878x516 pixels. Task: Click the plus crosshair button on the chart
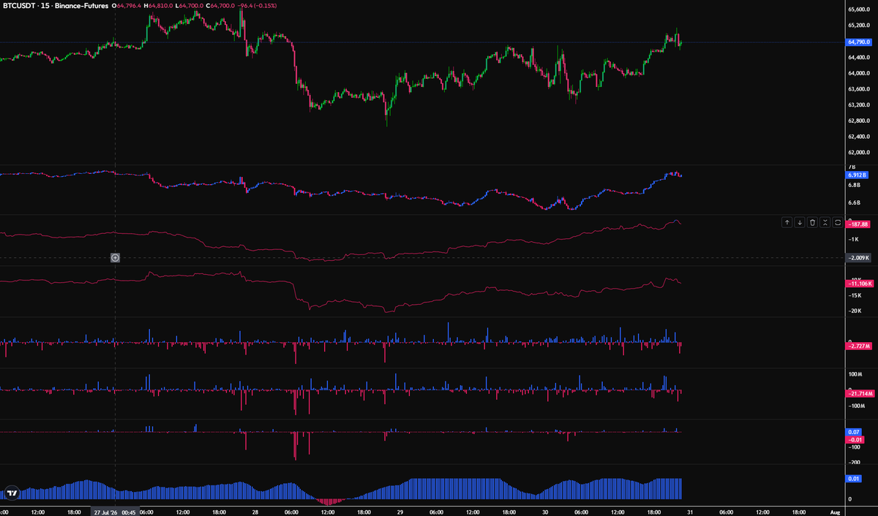pyautogui.click(x=115, y=257)
